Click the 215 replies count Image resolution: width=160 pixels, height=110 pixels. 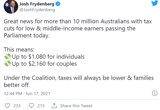[x=41, y=106]
